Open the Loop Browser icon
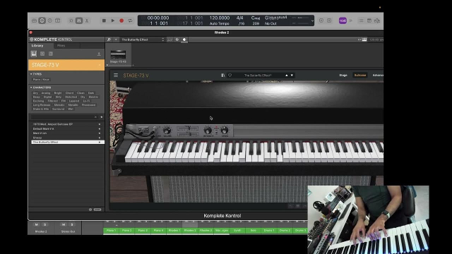The image size is (452, 254). click(377, 20)
